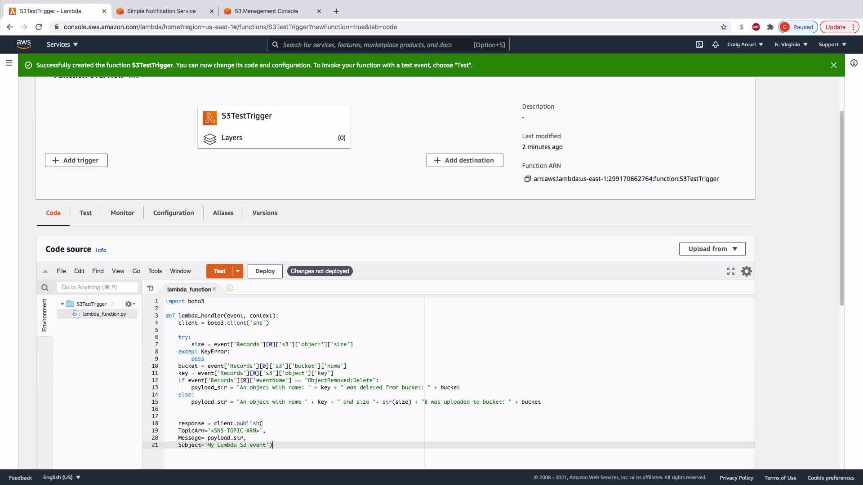This screenshot has height=485, width=863.
Task: Click the editor search magnifier icon
Action: coord(45,287)
